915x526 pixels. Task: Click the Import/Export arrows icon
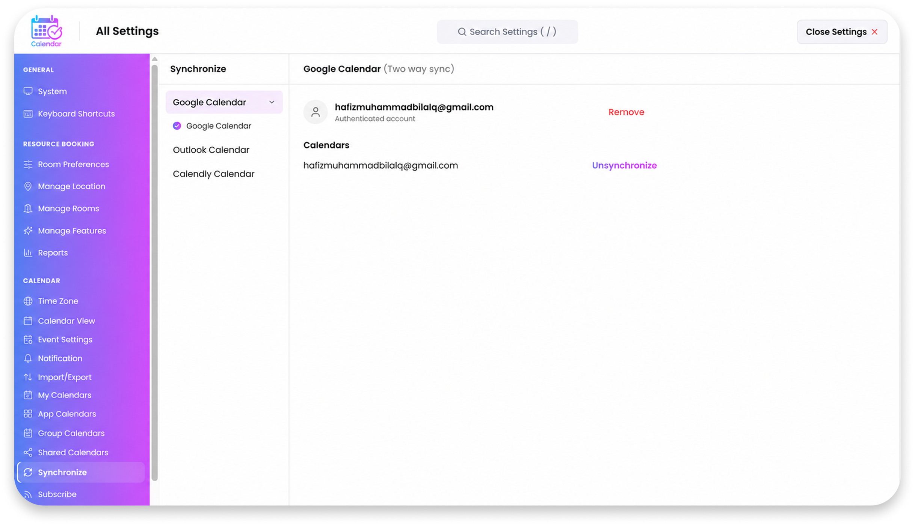pyautogui.click(x=28, y=377)
